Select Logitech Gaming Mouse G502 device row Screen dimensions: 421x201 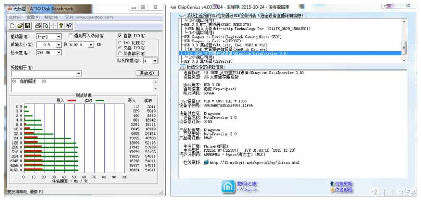pos(232,37)
